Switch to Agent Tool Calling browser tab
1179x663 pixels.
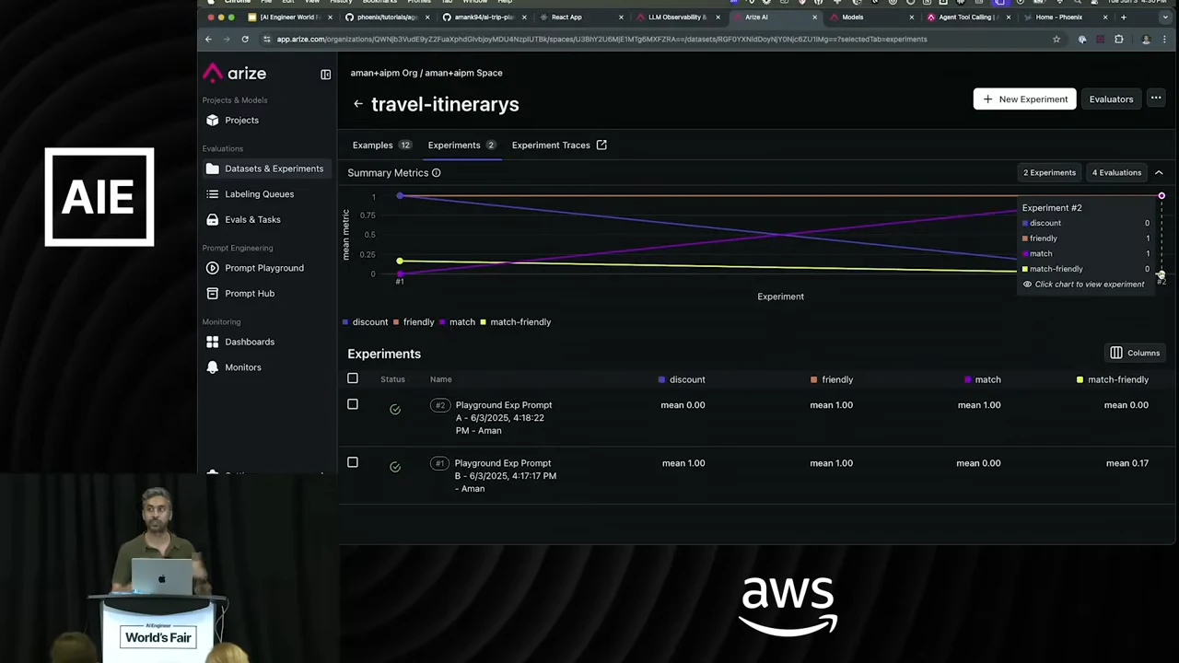point(969,17)
